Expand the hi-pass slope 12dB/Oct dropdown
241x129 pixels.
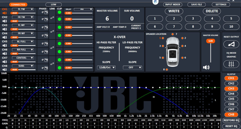pyautogui.click(x=106, y=67)
